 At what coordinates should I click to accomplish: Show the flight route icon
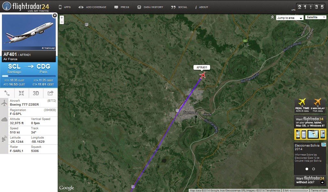(7, 93)
